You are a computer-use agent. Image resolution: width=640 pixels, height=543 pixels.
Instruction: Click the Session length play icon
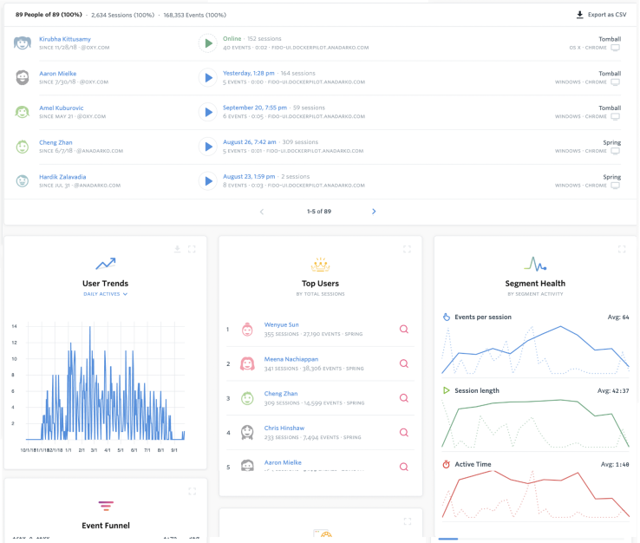click(447, 390)
